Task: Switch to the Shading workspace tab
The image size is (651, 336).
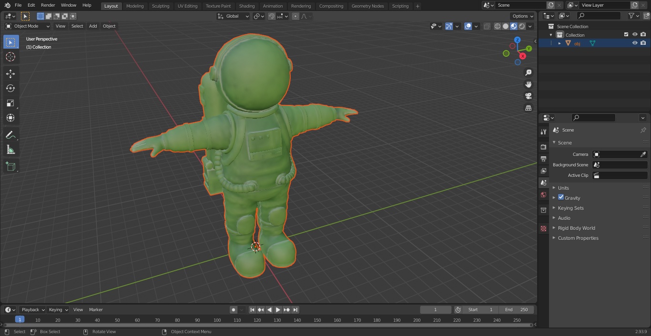Action: 247,6
